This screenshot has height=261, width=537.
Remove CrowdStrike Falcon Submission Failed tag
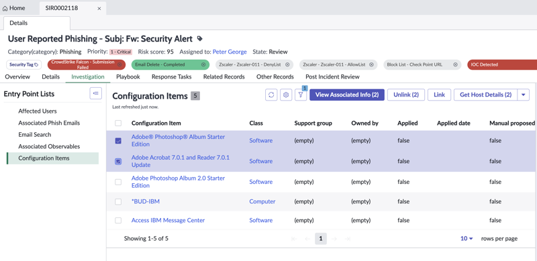(119, 64)
